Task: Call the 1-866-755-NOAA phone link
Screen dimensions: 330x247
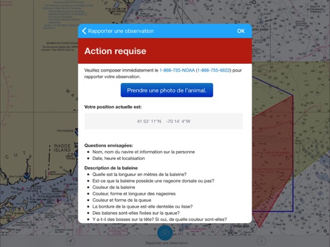Action: pos(177,70)
